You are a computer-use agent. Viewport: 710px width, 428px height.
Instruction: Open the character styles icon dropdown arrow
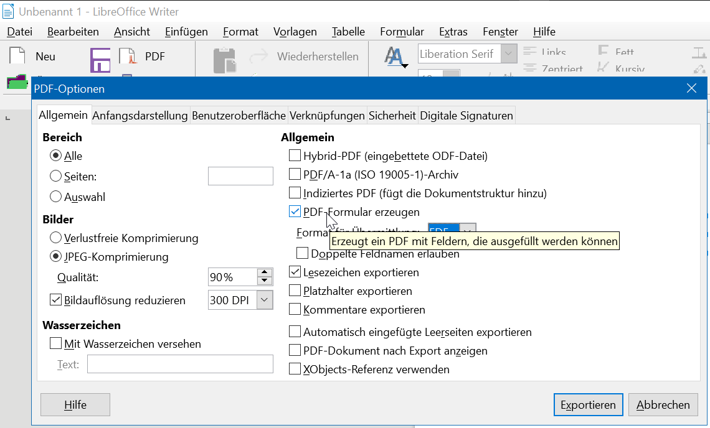point(405,66)
